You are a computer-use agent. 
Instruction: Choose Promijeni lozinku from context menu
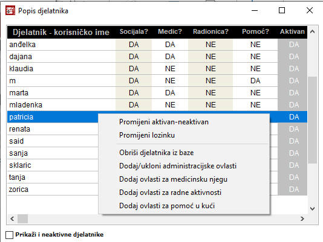[147, 135]
